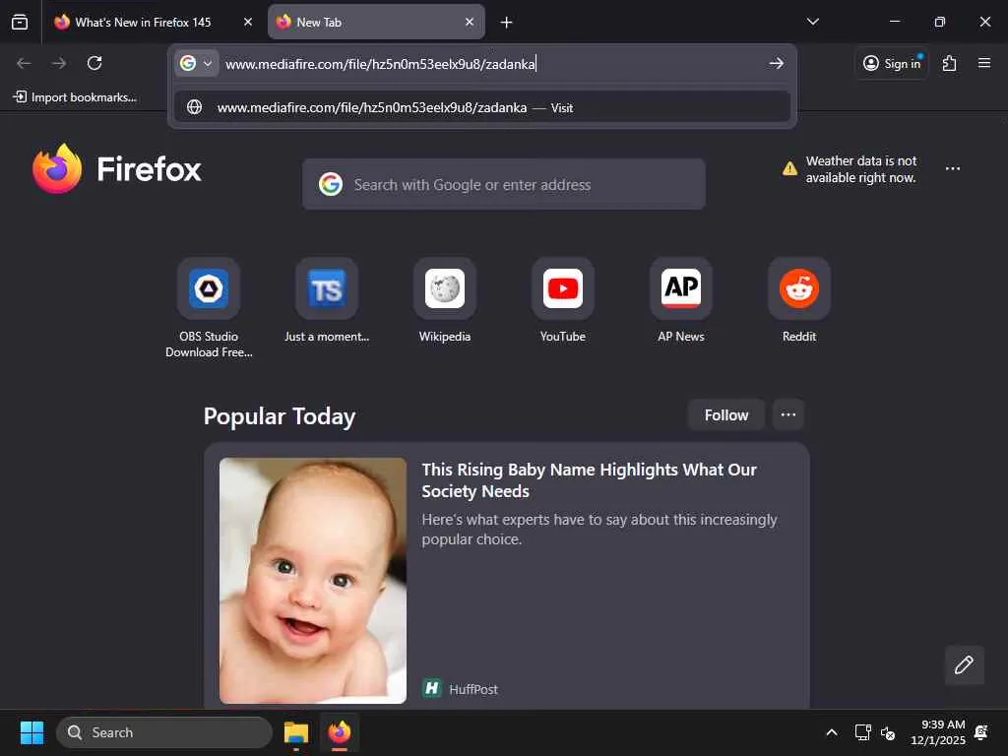
Task: Open the Windows Start menu
Action: click(31, 732)
